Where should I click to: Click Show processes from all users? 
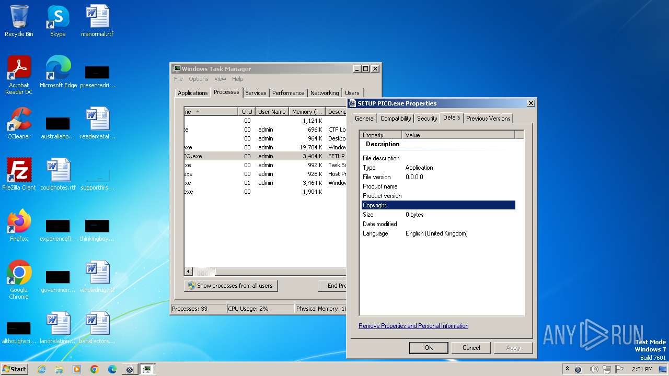pos(231,286)
